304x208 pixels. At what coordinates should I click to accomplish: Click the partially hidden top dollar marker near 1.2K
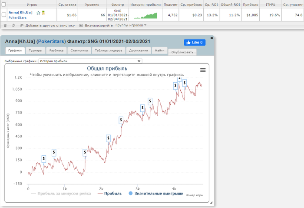tap(179, 79)
